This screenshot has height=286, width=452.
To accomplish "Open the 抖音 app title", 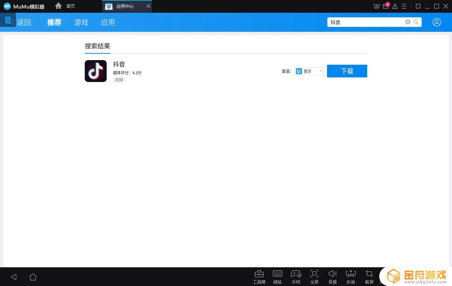I will [119, 64].
